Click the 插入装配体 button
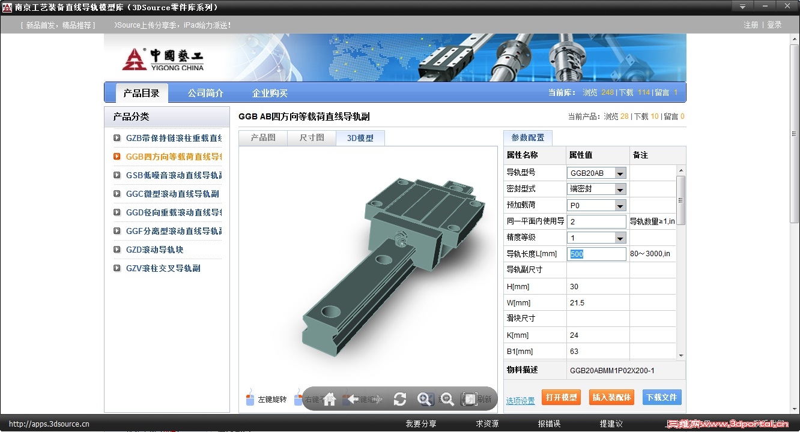Viewport: 800px width, 432px height. click(611, 397)
